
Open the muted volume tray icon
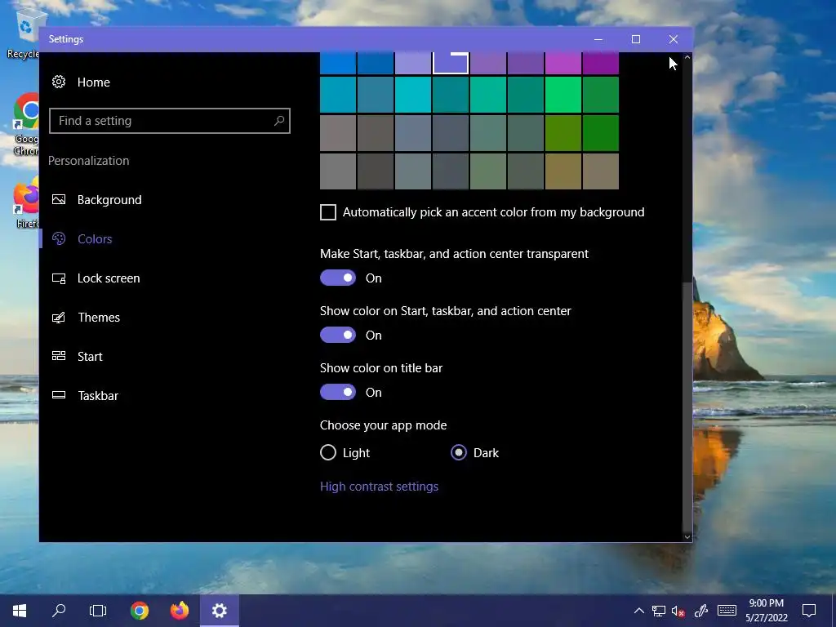click(x=678, y=611)
